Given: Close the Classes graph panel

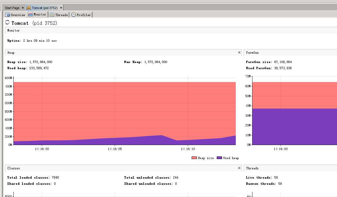Looking at the screenshot, I should coord(239,168).
